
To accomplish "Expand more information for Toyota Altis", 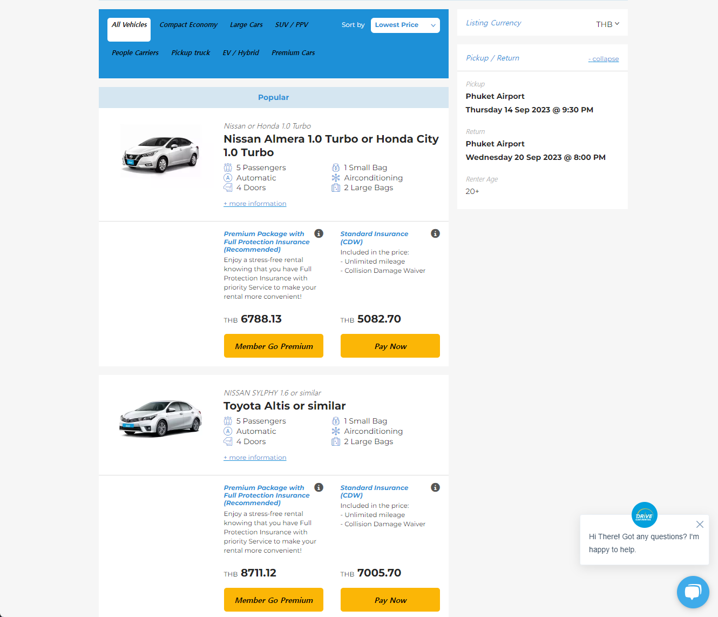I will (x=255, y=458).
